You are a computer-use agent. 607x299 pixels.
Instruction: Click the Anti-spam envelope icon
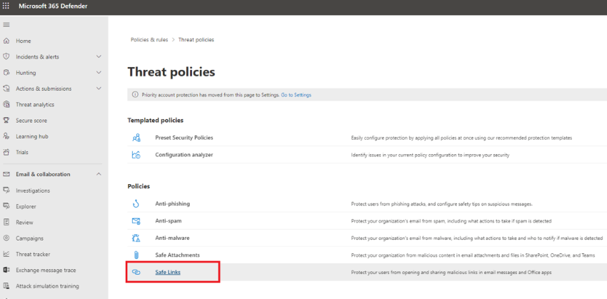point(136,221)
